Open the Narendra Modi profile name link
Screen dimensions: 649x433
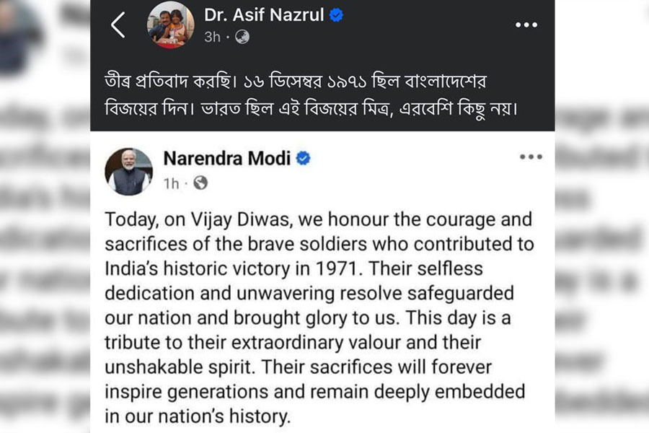[226, 158]
